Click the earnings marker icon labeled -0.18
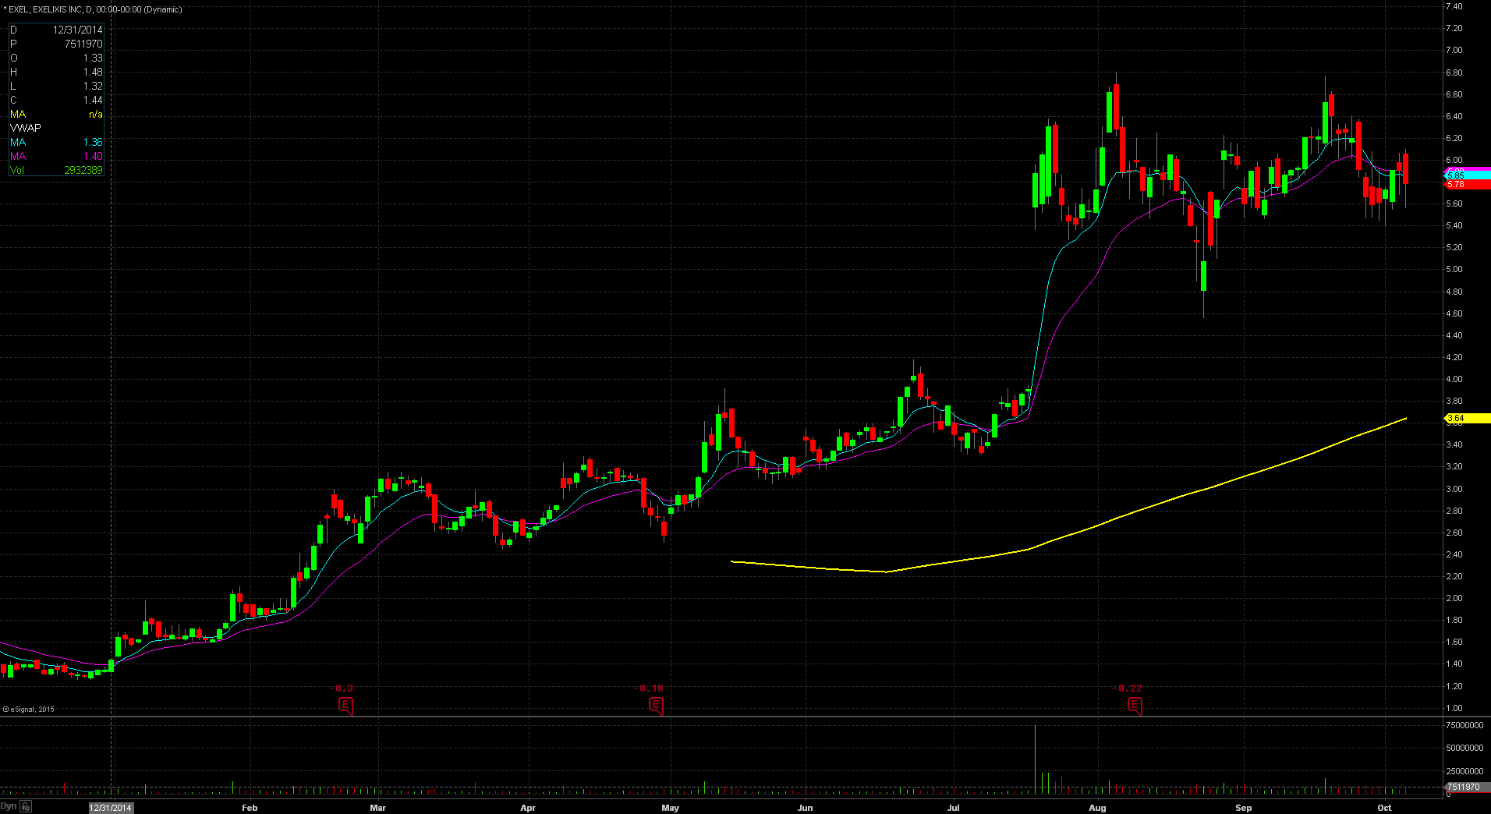The height and width of the screenshot is (814, 1491). point(656,706)
